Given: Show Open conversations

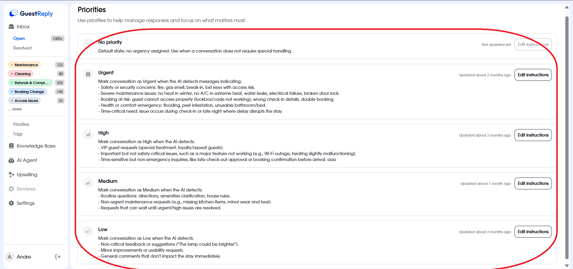Looking at the screenshot, I should pyautogui.click(x=19, y=38).
